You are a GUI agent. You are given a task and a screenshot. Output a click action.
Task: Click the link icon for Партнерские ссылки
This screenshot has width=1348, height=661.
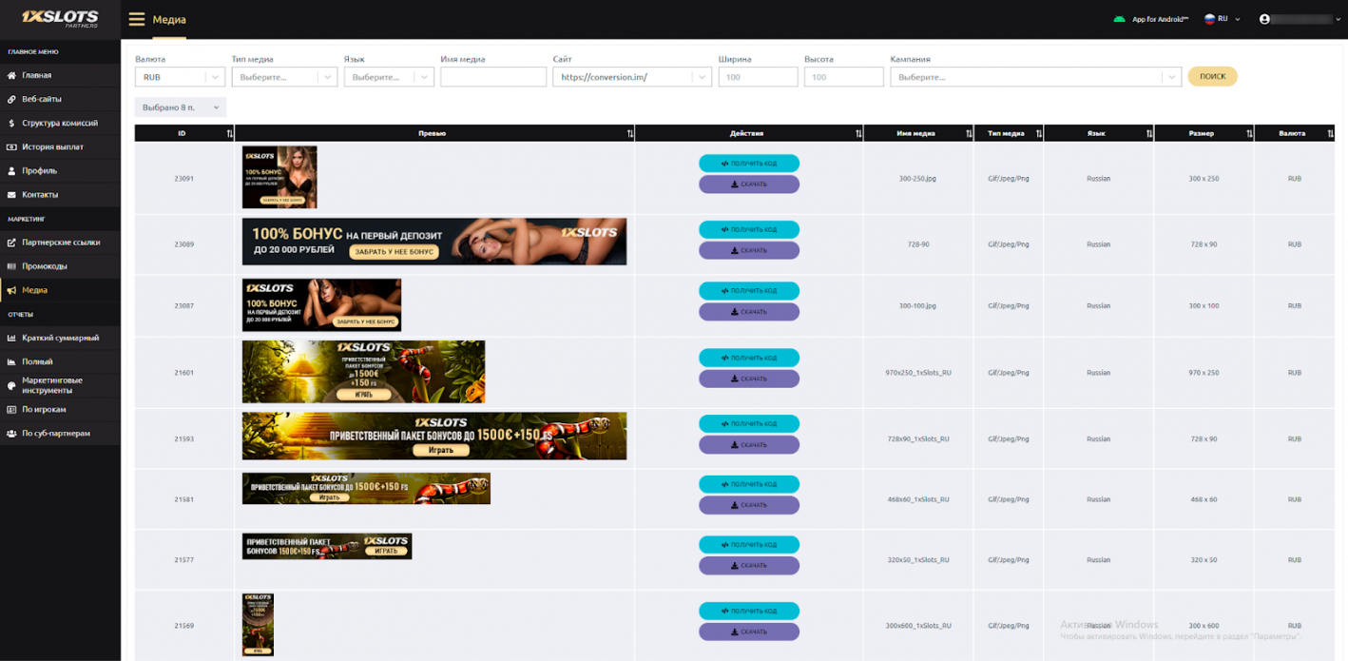(11, 243)
